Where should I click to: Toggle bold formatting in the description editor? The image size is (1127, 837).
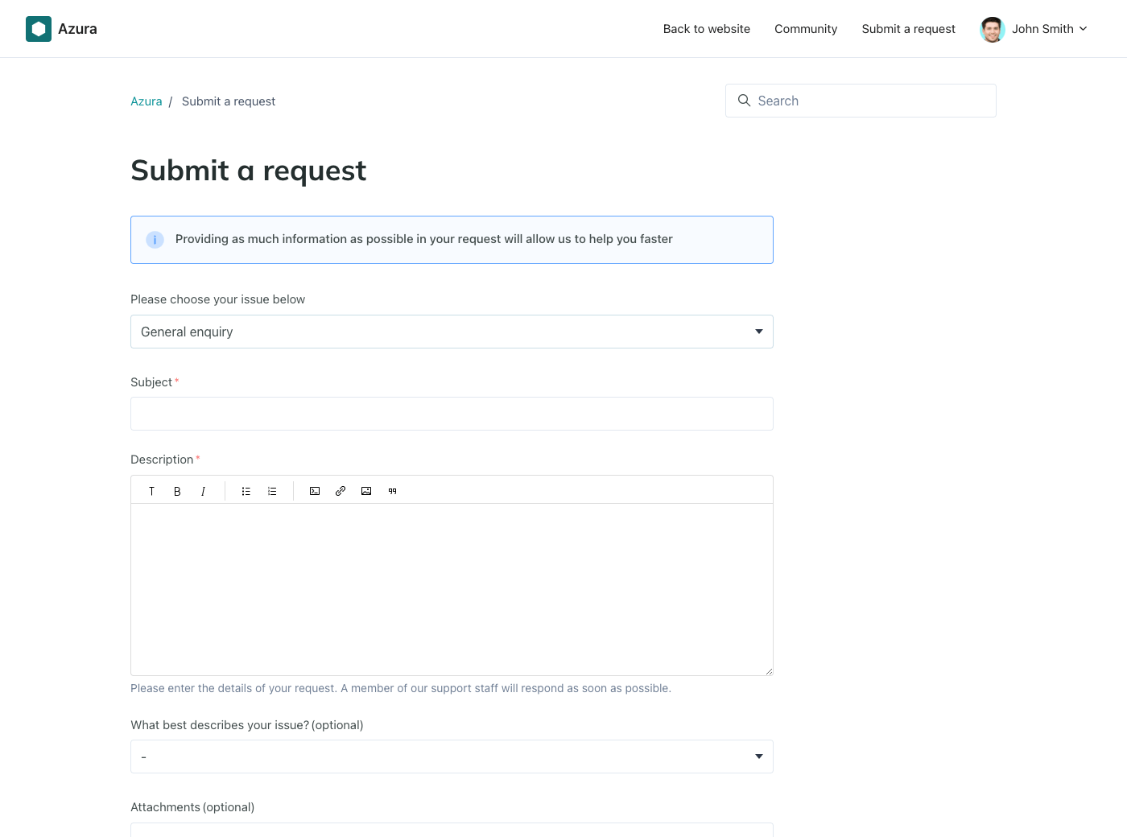point(177,491)
